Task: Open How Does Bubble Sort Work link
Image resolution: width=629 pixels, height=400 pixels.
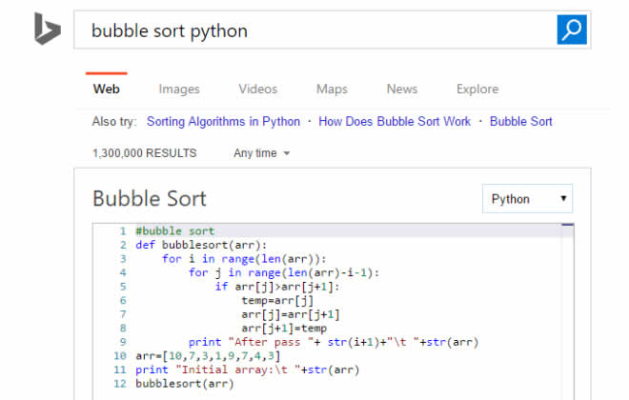Action: (395, 122)
